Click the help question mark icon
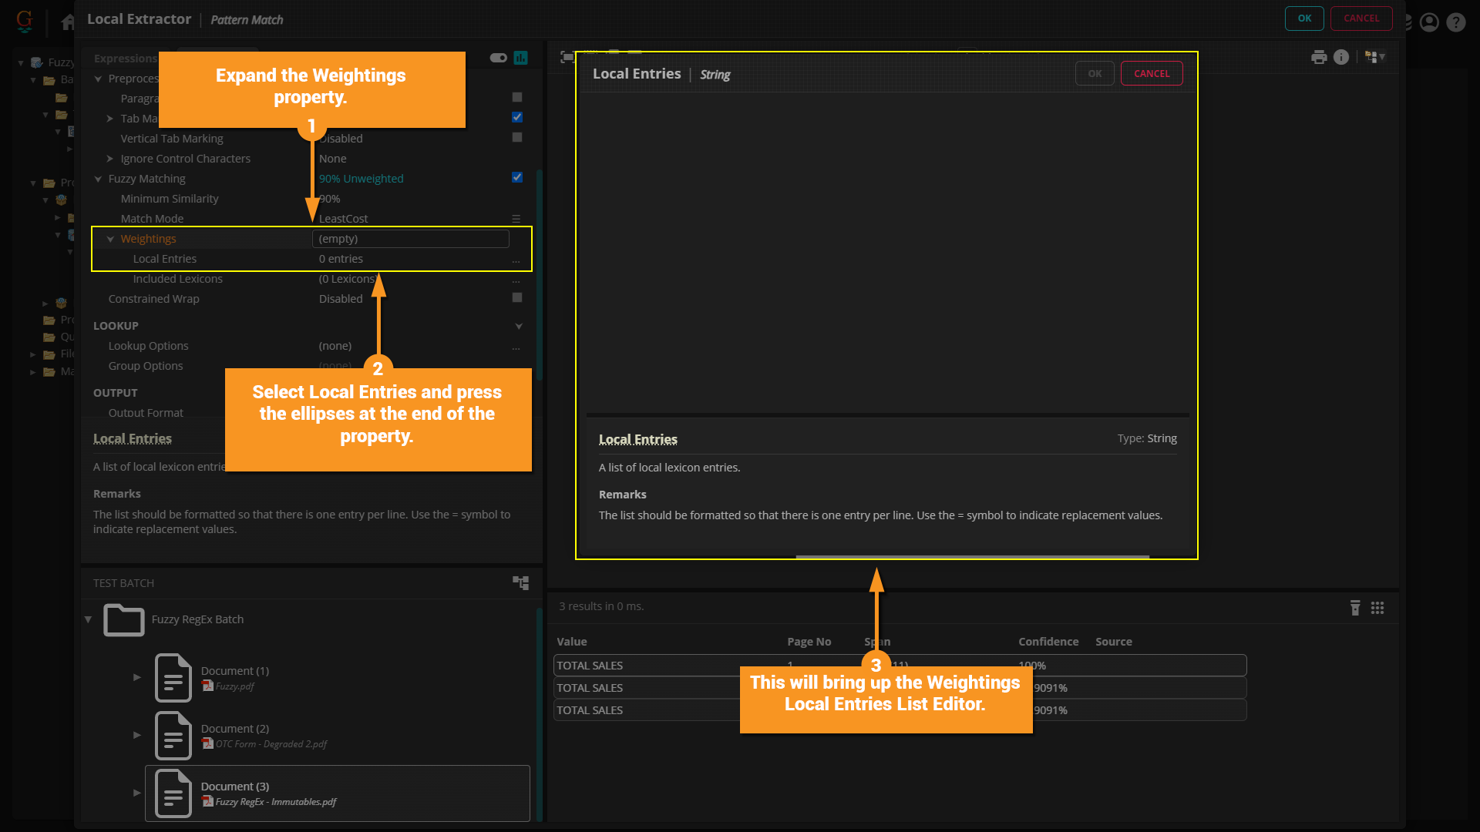This screenshot has height=832, width=1480. [x=1455, y=22]
